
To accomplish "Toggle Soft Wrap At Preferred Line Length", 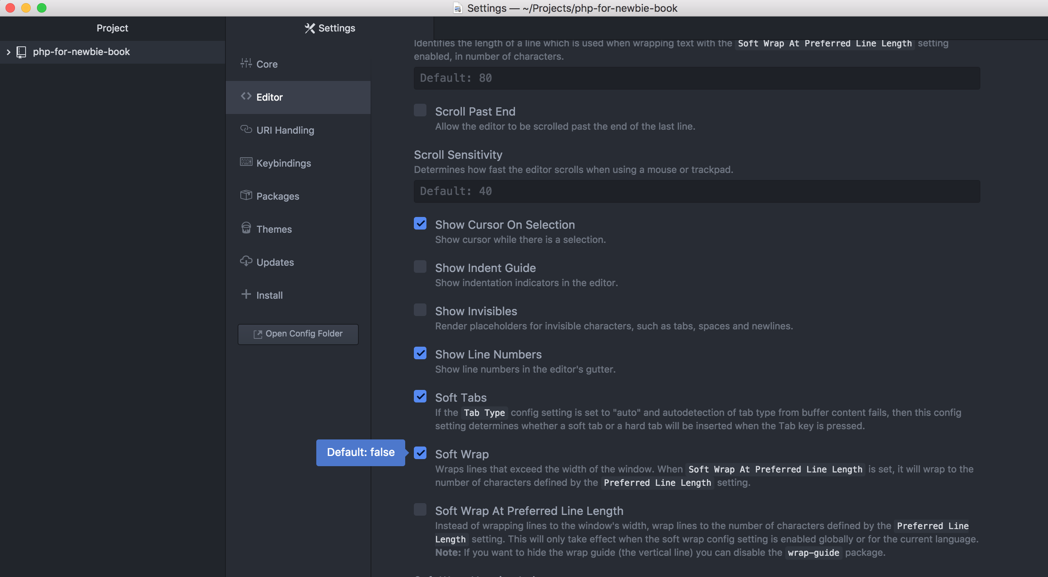I will tap(420, 509).
